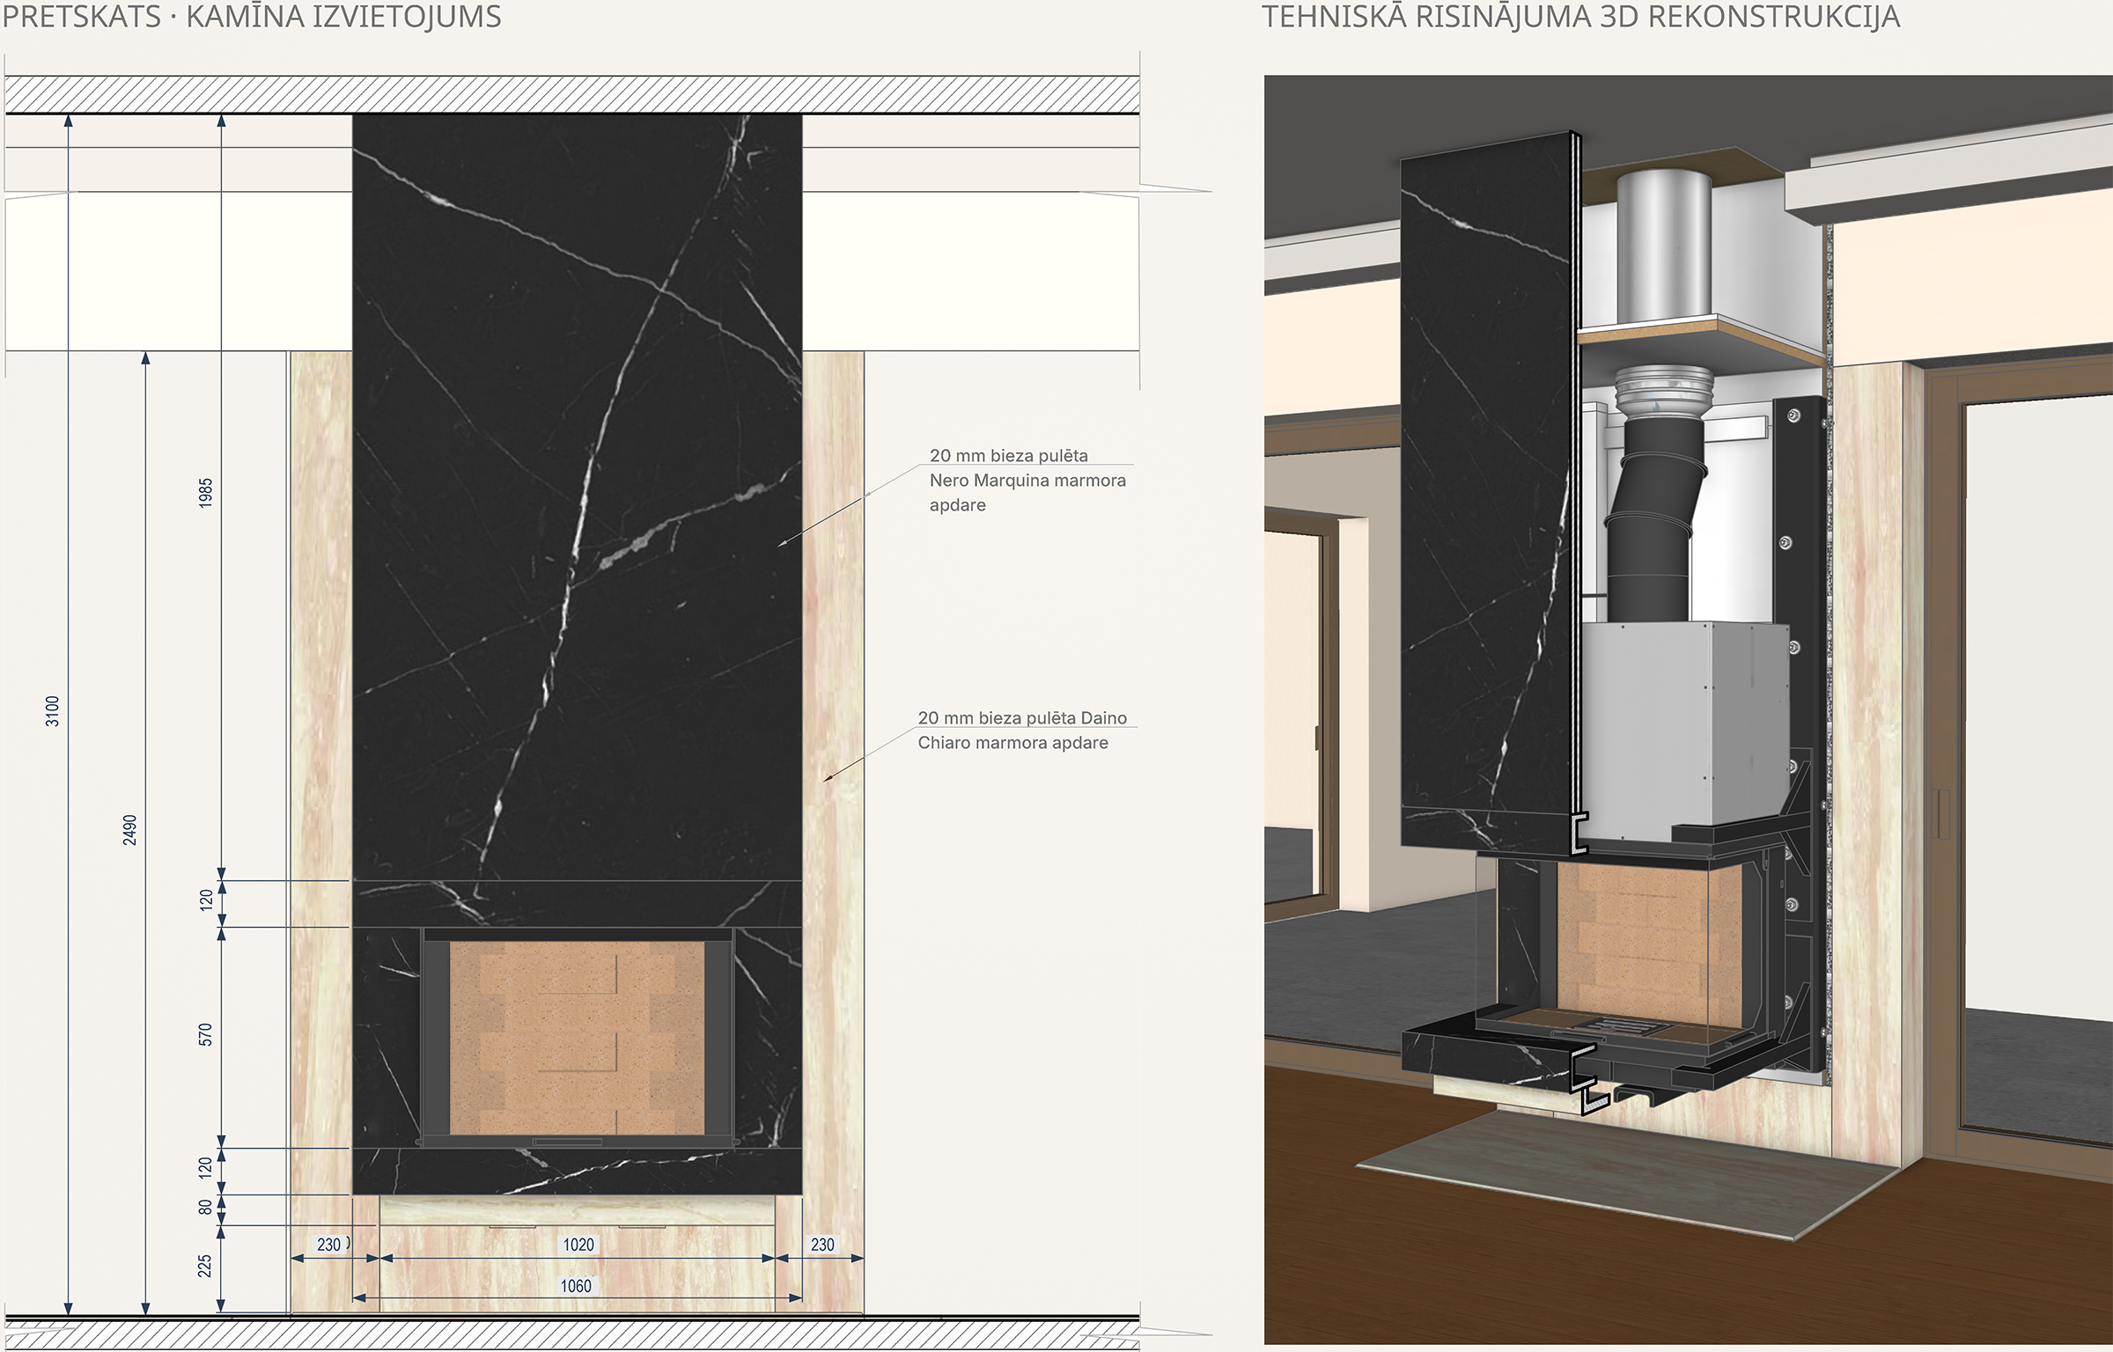Select the 1985 dimension label

(x=206, y=493)
